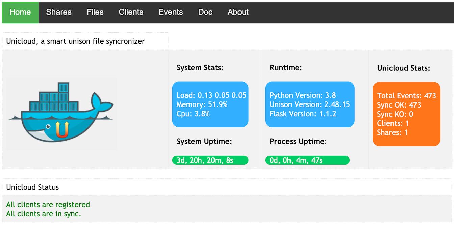454x242 pixels.
Task: Click the process uptime '0d, 0h, 4m, 47s' badge
Action: 307,160
